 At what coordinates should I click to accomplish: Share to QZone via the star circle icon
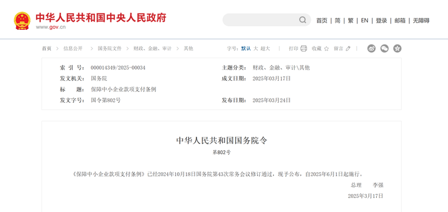tap(397, 49)
